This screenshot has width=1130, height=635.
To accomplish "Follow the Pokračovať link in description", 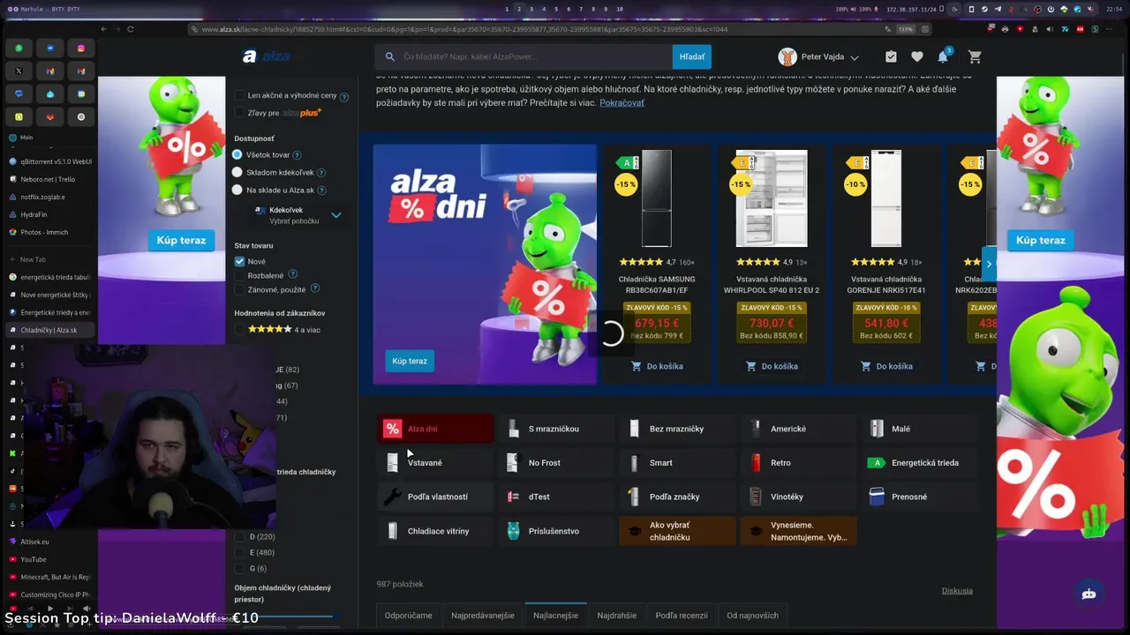I will (621, 103).
